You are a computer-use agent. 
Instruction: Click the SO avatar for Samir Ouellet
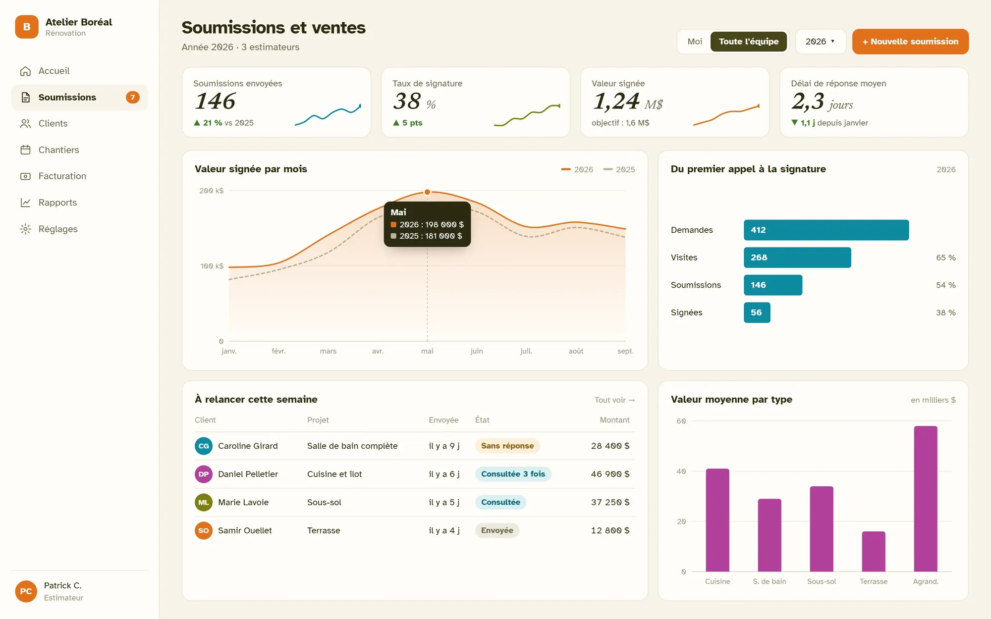coord(204,530)
